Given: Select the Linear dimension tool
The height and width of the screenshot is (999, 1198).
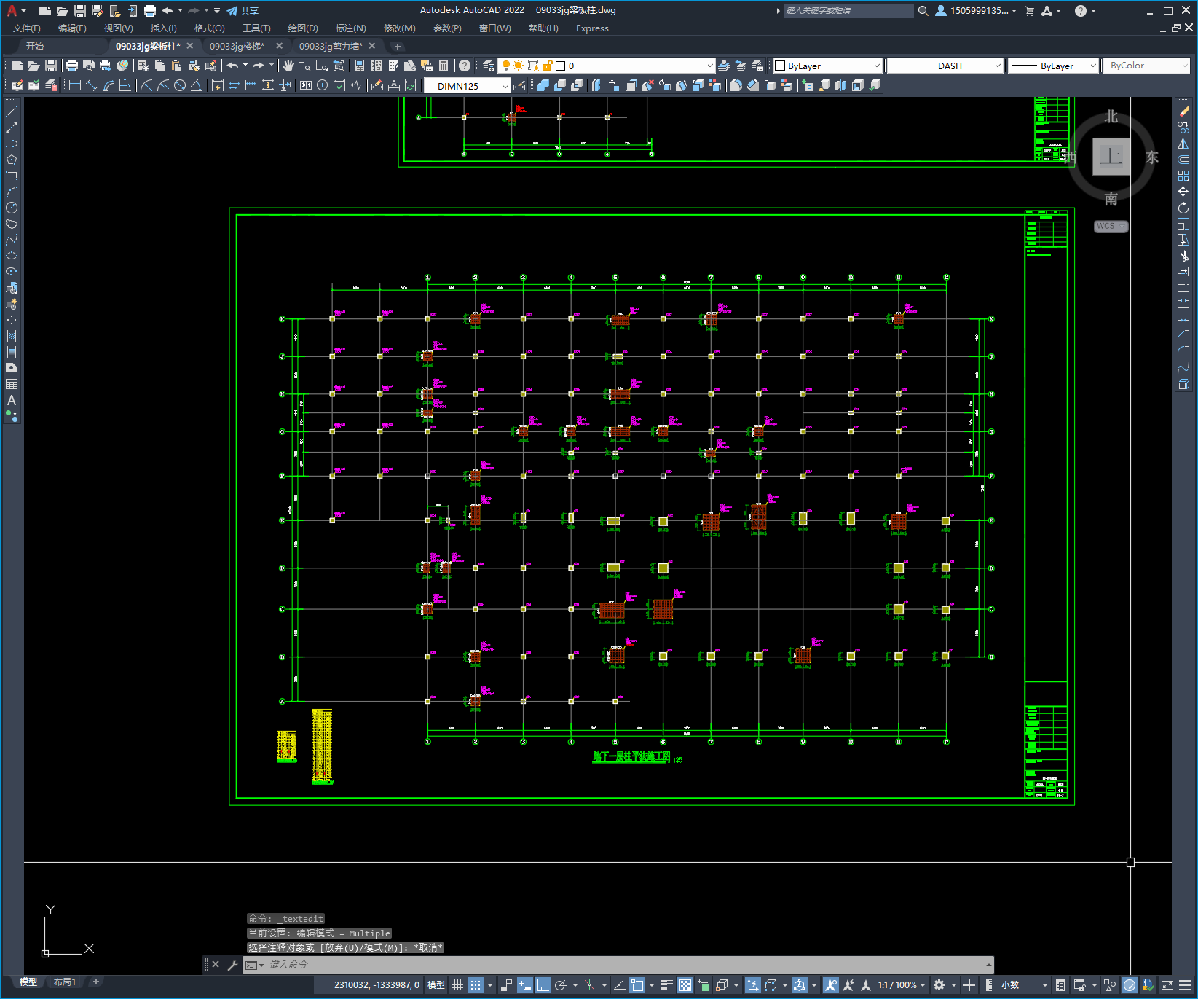Looking at the screenshot, I should point(74,85).
